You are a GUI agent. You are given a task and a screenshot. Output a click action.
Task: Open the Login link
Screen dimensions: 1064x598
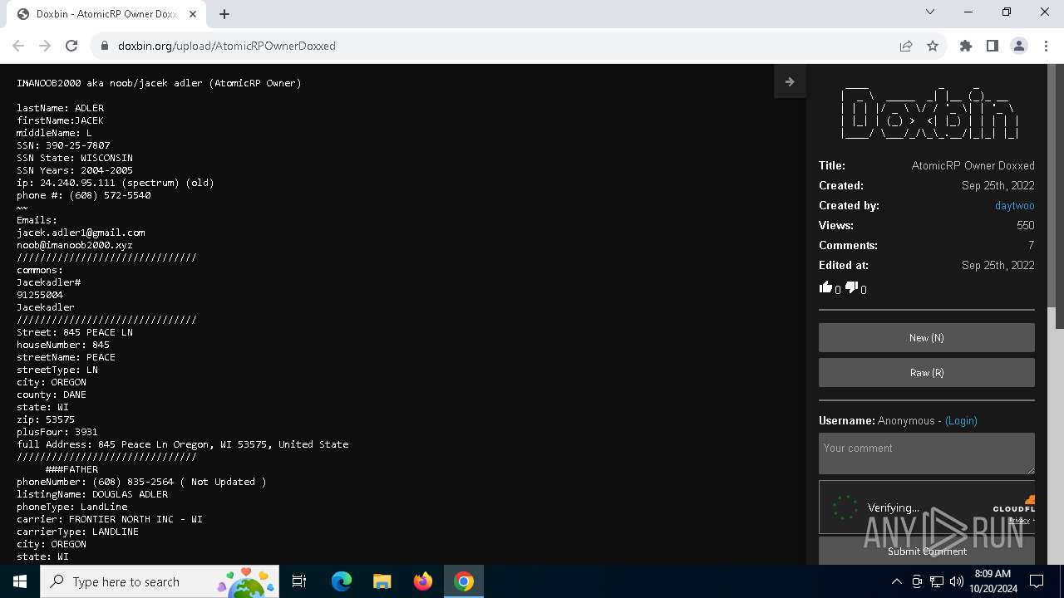[x=961, y=421]
